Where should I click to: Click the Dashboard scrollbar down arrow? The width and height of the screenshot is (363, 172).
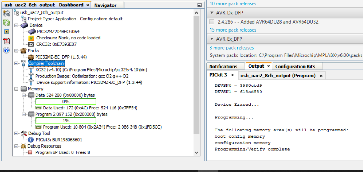pos(197,152)
